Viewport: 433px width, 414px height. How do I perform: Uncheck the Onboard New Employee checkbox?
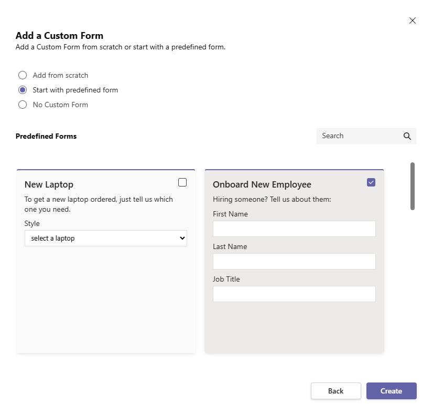(371, 182)
